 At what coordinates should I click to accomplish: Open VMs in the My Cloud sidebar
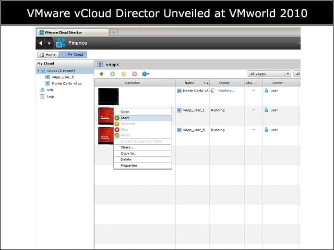click(x=50, y=90)
